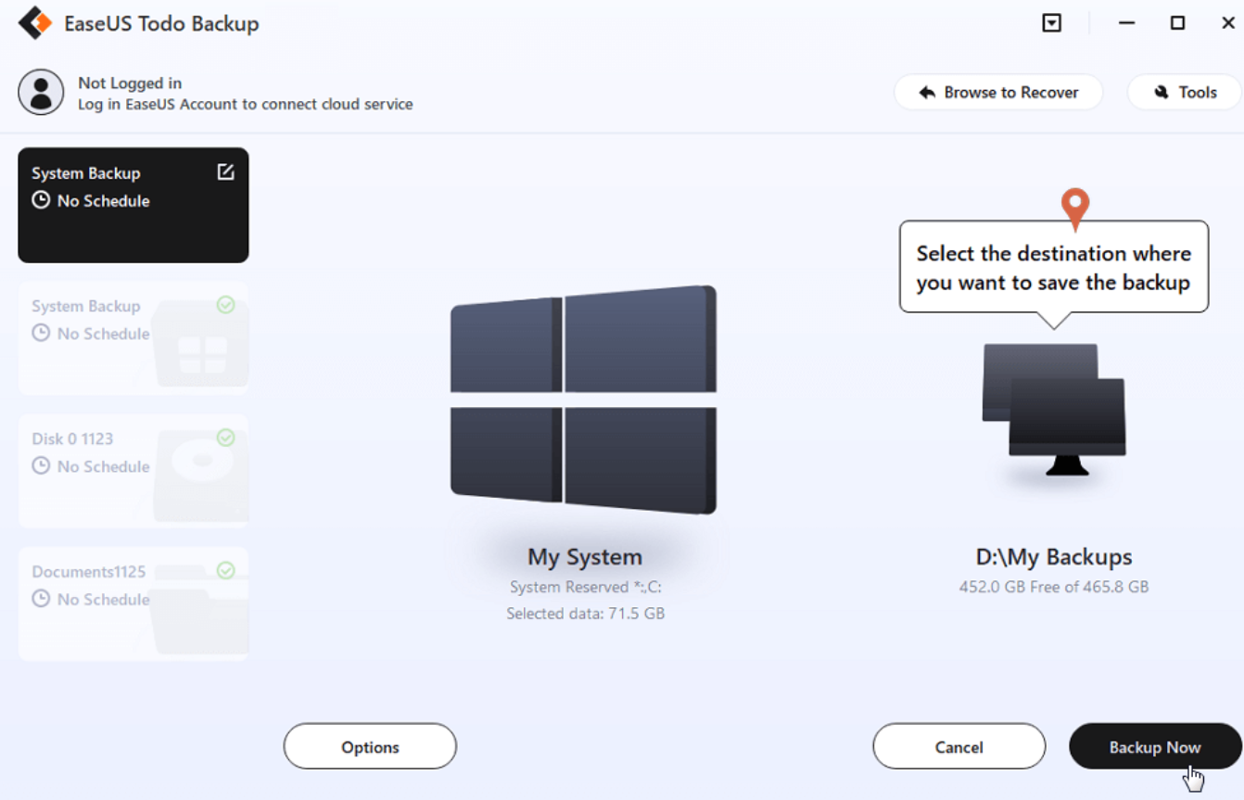Viewport: 1244px width, 800px height.
Task: Click the green status check on System Backup card
Action: [225, 305]
